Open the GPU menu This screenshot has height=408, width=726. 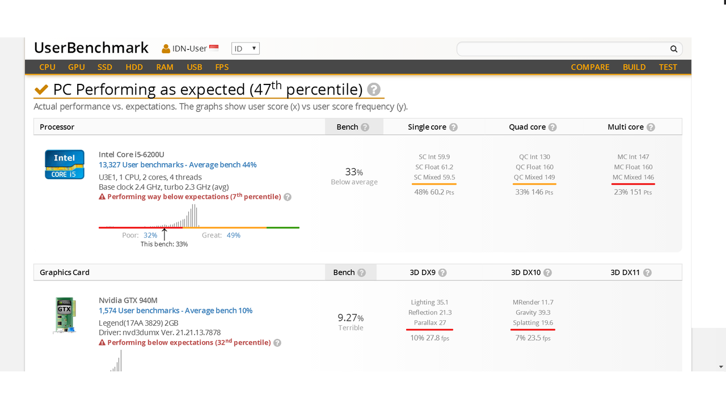(x=77, y=67)
